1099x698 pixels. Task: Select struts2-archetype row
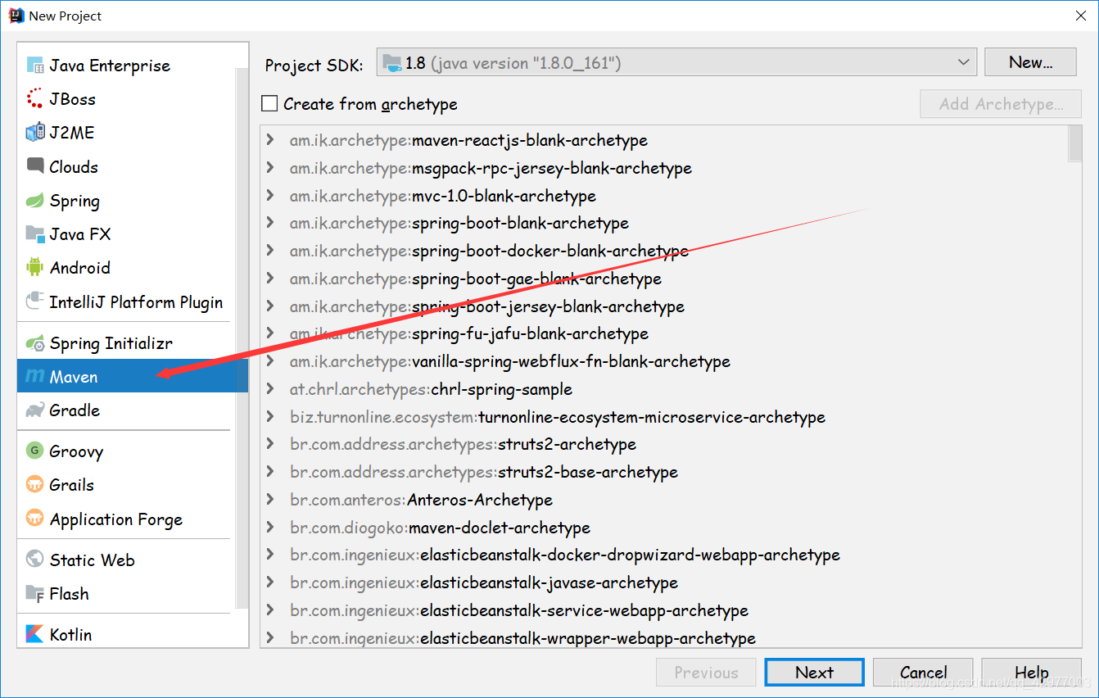[664, 444]
